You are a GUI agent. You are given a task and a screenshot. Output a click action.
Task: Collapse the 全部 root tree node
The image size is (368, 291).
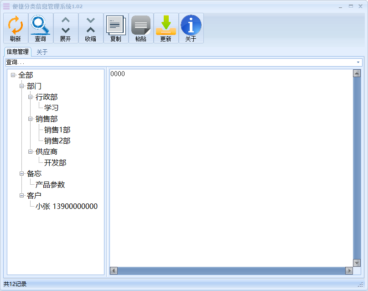pyautogui.click(x=13, y=75)
